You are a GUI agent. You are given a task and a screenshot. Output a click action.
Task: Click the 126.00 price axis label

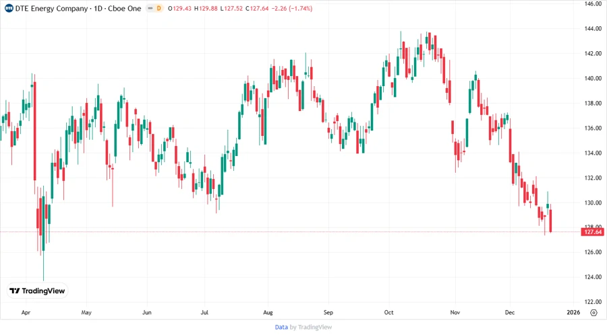(x=593, y=252)
